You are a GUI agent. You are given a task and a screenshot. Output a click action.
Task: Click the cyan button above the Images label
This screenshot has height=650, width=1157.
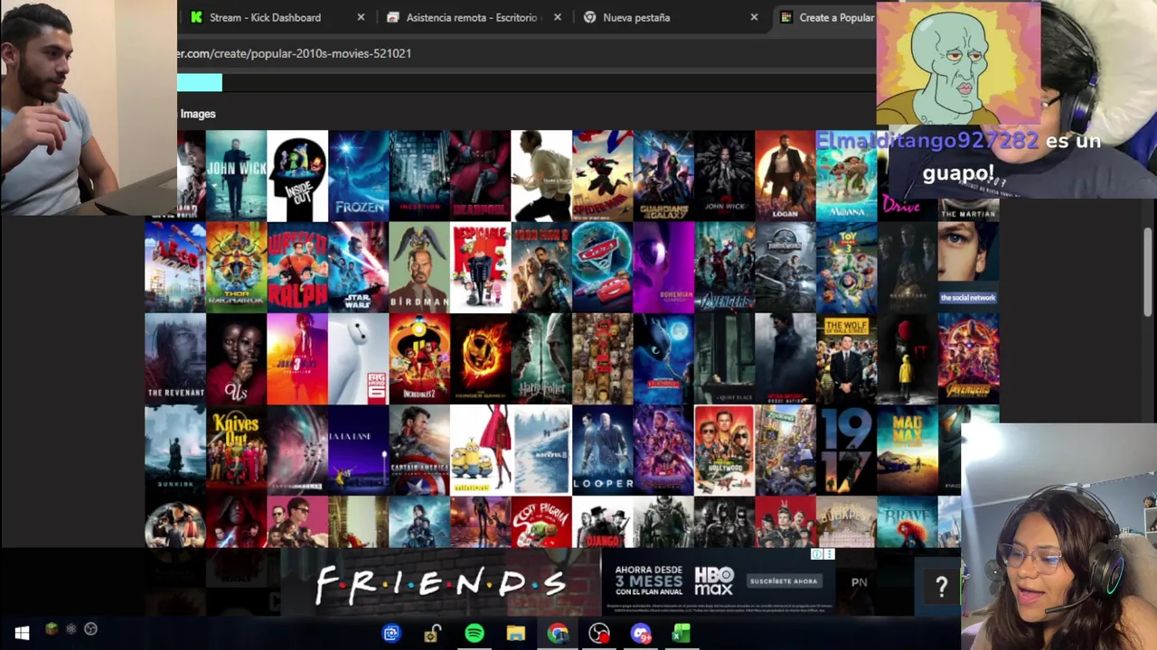(x=200, y=83)
